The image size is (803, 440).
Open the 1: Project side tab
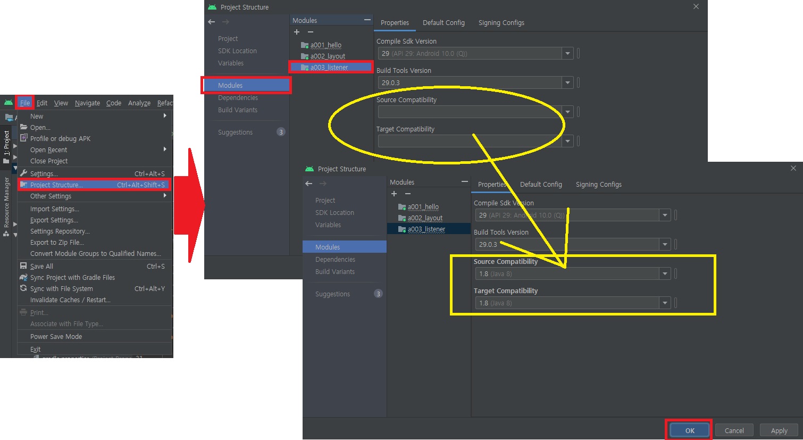click(6, 146)
